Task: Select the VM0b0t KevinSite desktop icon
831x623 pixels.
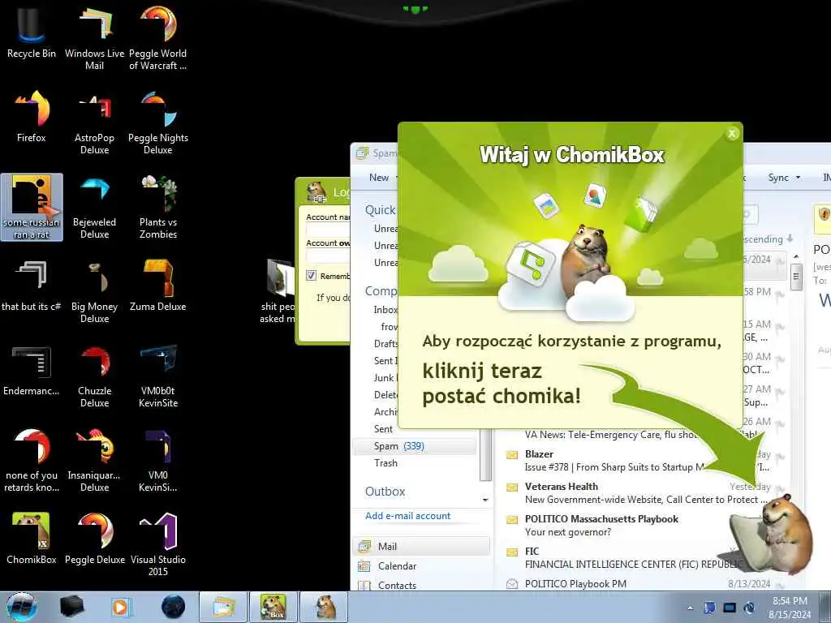Action: pyautogui.click(x=158, y=376)
